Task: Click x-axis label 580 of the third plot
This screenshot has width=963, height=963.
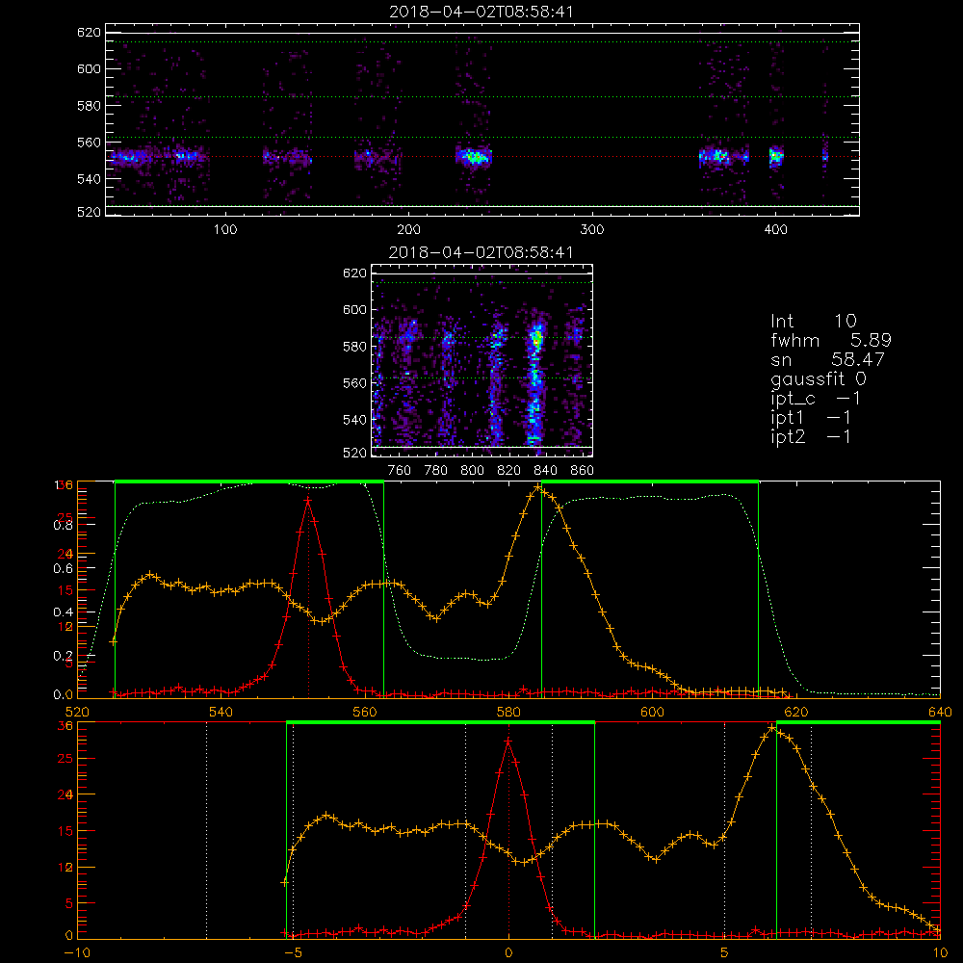Action: click(508, 713)
